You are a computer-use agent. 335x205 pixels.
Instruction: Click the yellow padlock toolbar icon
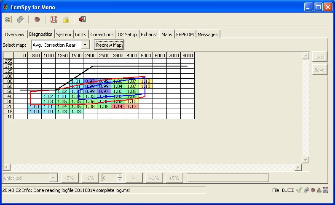pyautogui.click(x=66, y=19)
